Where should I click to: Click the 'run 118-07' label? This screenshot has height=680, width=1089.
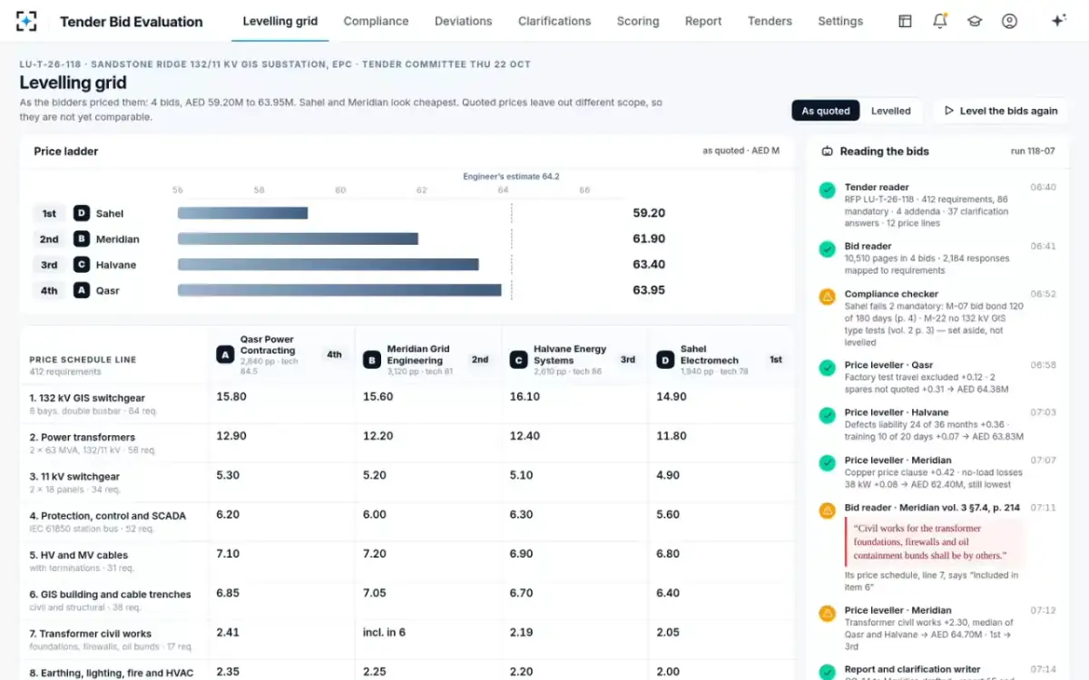tap(1033, 151)
